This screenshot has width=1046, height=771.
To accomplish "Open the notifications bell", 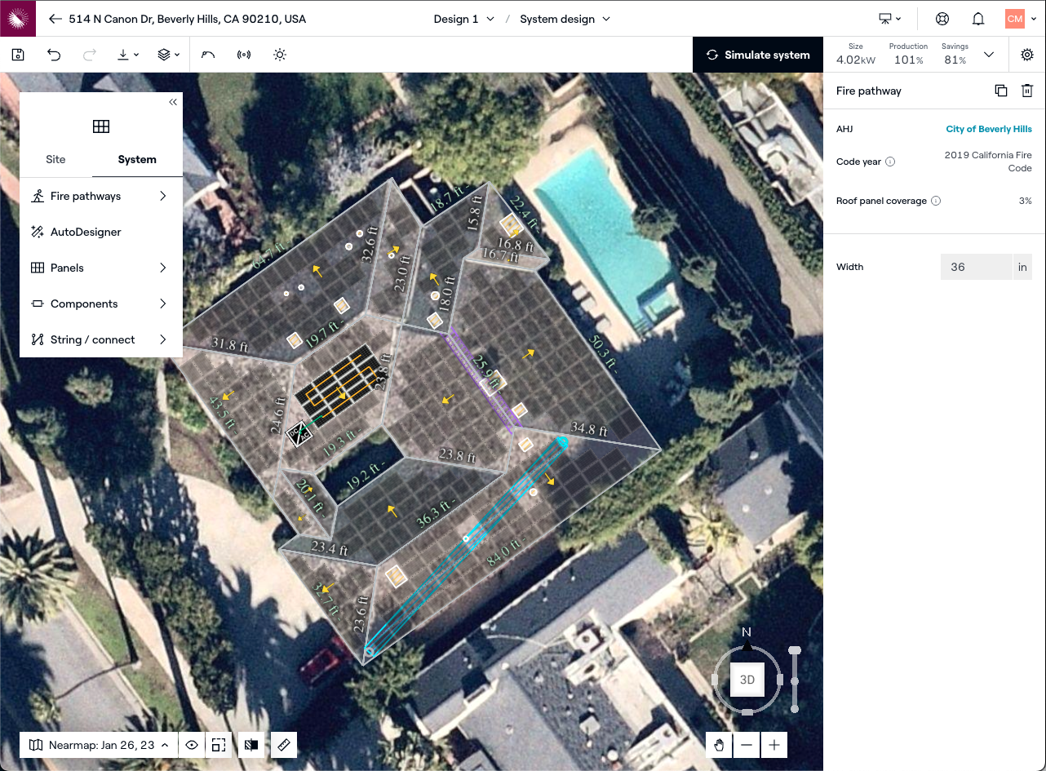I will pos(978,19).
